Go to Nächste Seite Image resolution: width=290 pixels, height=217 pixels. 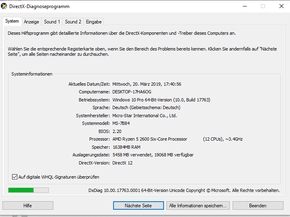(139, 206)
